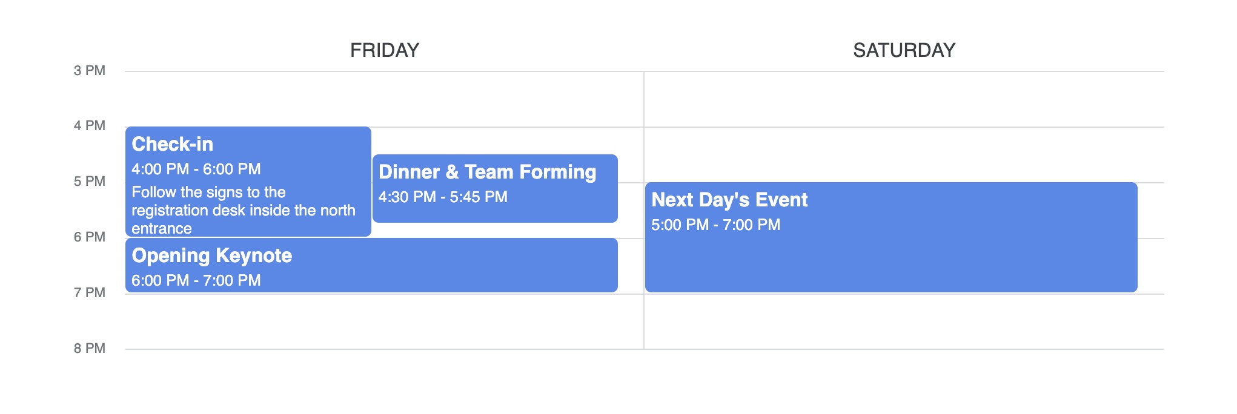Open the Opening Keynote event
Viewport: 1237px width, 414px height.
point(371,265)
